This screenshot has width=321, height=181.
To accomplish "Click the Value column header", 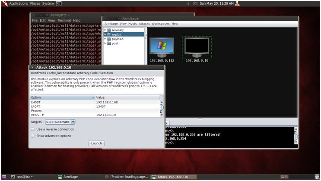I will click(x=127, y=97).
